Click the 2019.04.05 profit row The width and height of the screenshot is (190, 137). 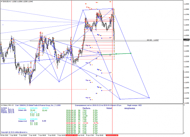82,116
